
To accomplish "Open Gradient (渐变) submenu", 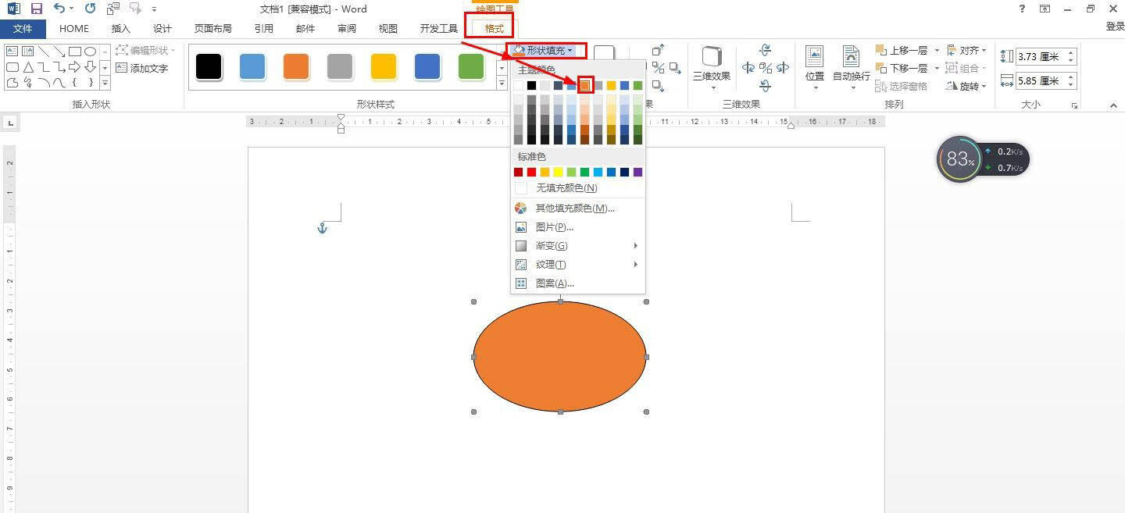I will coord(578,246).
